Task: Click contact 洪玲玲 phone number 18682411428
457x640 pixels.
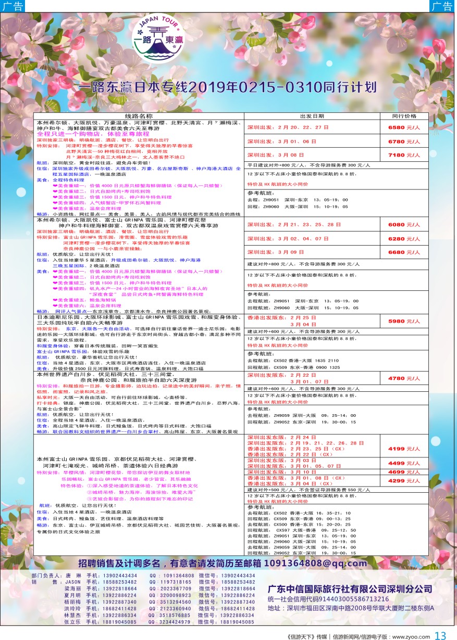Action: 120,608
